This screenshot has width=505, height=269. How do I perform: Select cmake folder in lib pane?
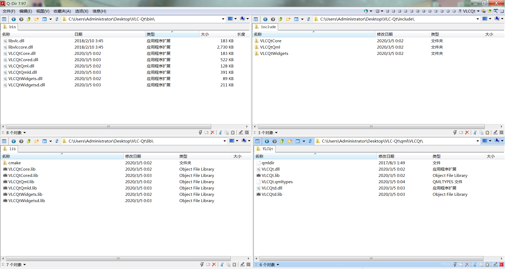point(14,163)
